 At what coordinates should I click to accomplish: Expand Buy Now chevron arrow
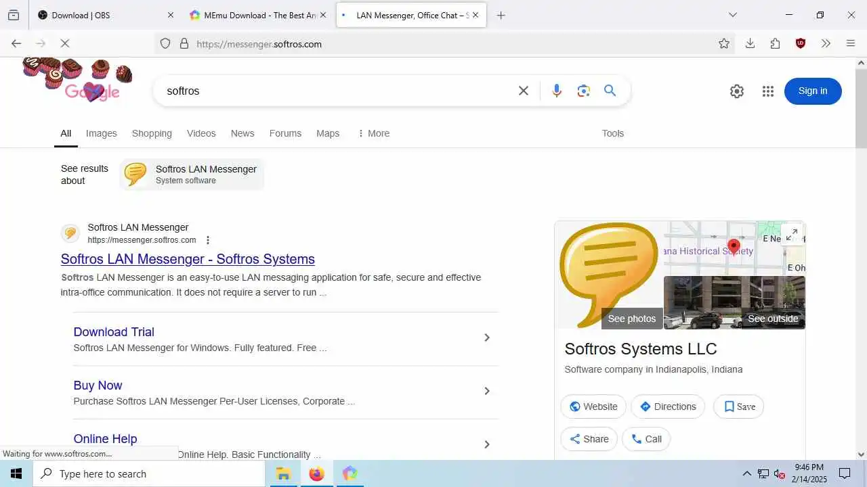[486, 391]
